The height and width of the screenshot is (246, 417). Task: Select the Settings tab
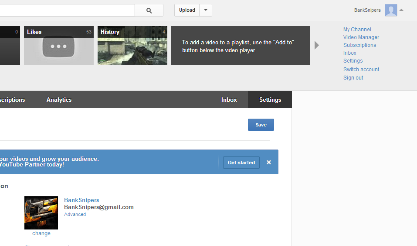point(270,100)
